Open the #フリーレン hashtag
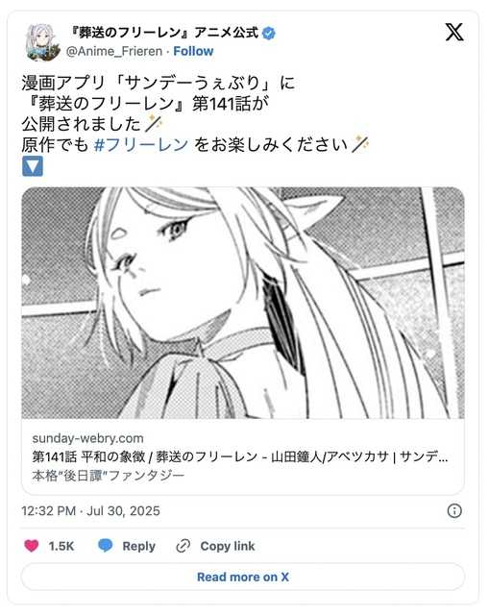 coord(141,145)
